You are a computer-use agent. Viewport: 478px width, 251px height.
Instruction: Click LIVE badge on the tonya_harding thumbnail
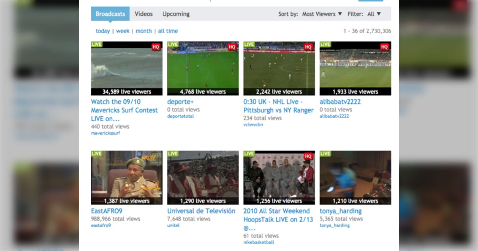click(x=325, y=154)
